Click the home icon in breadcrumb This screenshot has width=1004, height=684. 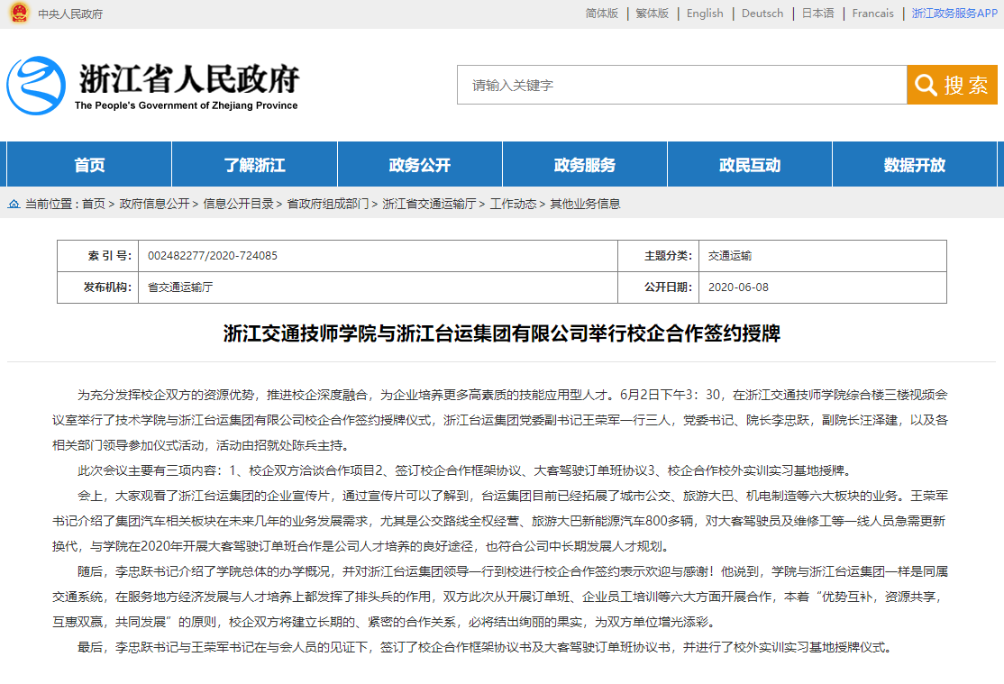point(14,204)
